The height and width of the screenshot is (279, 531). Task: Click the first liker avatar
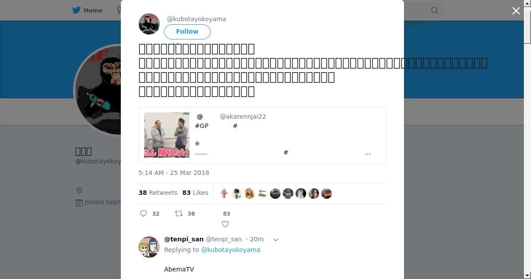click(224, 194)
